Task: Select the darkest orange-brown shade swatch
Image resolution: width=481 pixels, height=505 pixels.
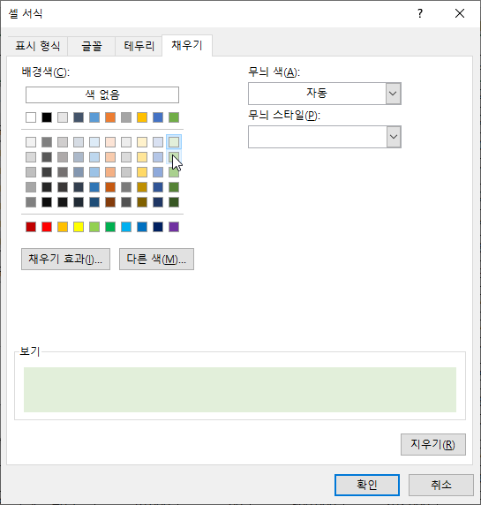Action: click(110, 202)
